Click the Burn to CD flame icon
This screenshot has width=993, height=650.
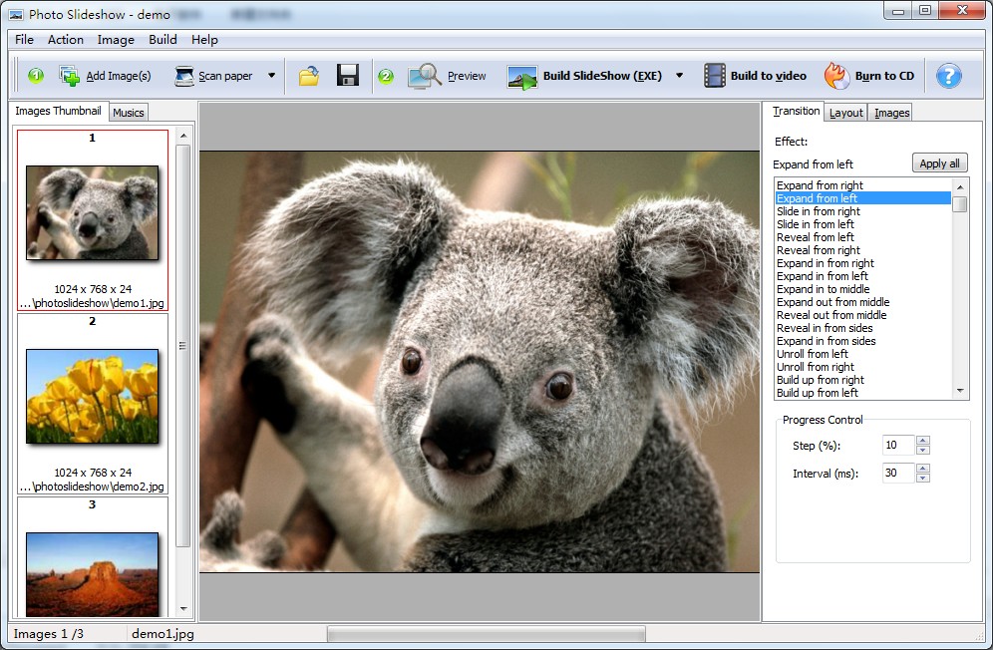(836, 76)
